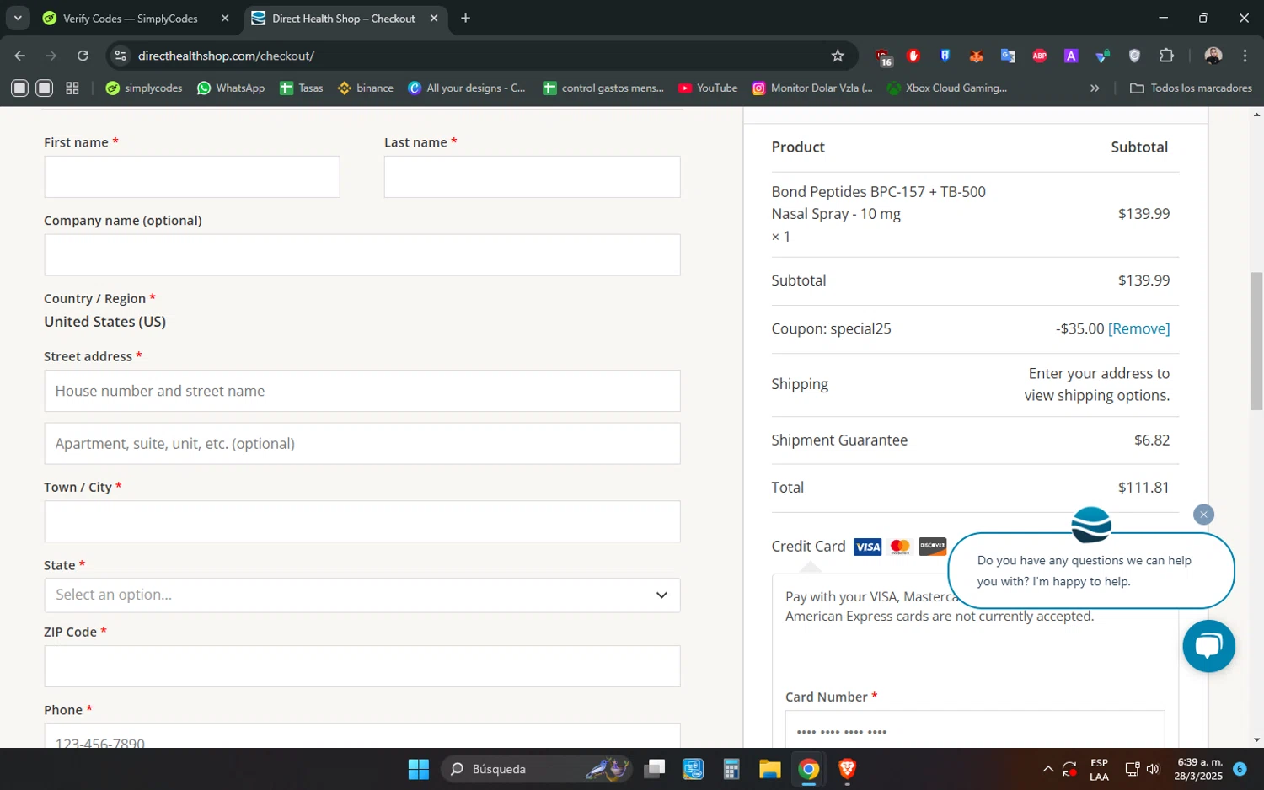Open the All your designs bookmark

[x=467, y=88]
